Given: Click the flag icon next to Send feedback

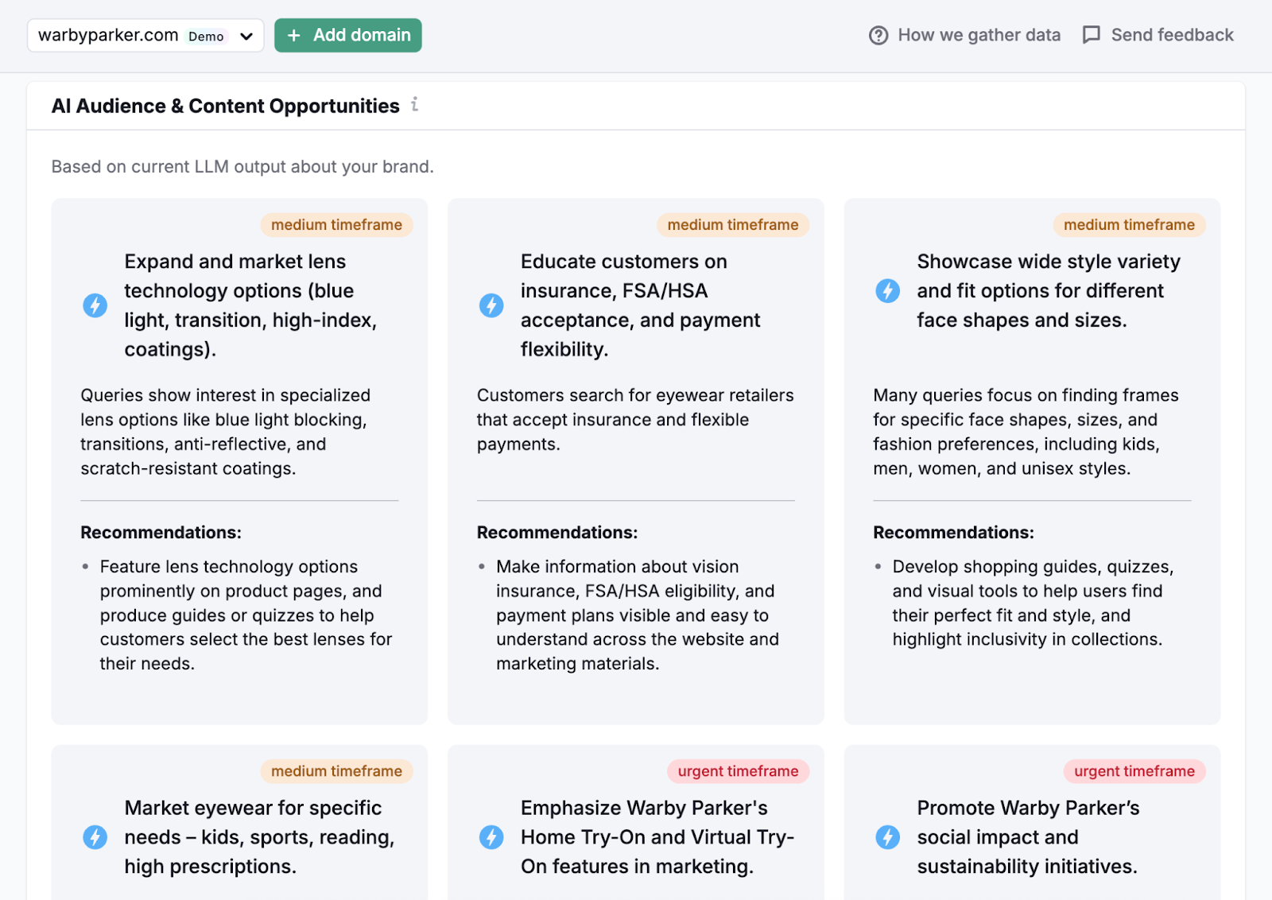Looking at the screenshot, I should pos(1092,35).
